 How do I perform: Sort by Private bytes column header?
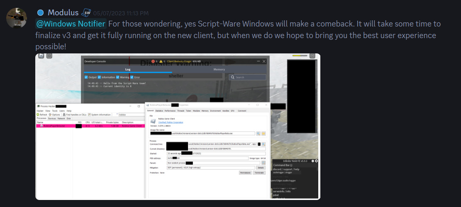pos(112,122)
